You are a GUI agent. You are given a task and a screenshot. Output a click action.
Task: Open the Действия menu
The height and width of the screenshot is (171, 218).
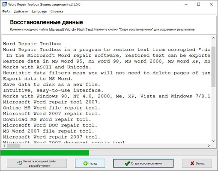click(x=21, y=12)
